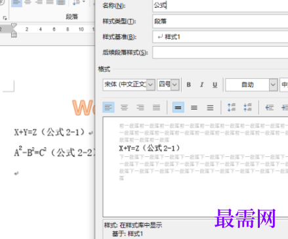This screenshot has width=288, height=239.
Task: Choose single line spacing in dialog
Action: tap(178, 108)
